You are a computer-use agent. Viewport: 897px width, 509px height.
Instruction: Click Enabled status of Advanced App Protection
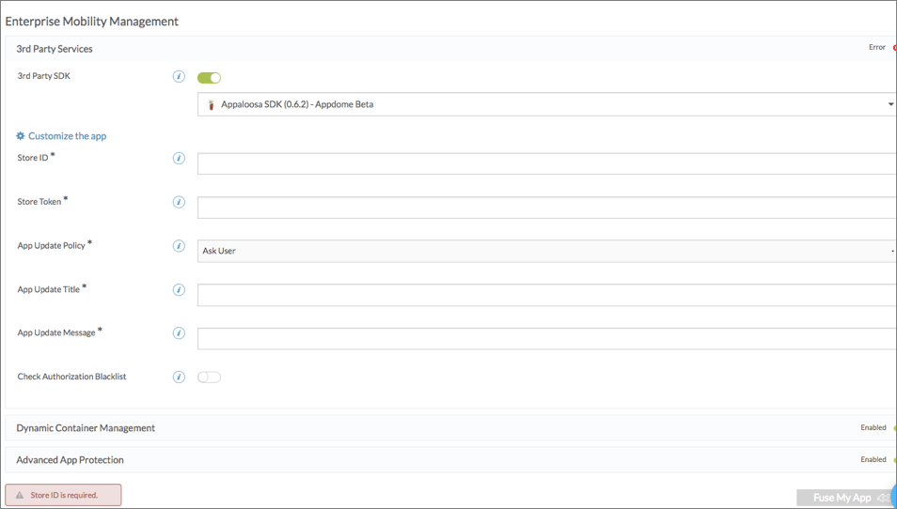873,460
